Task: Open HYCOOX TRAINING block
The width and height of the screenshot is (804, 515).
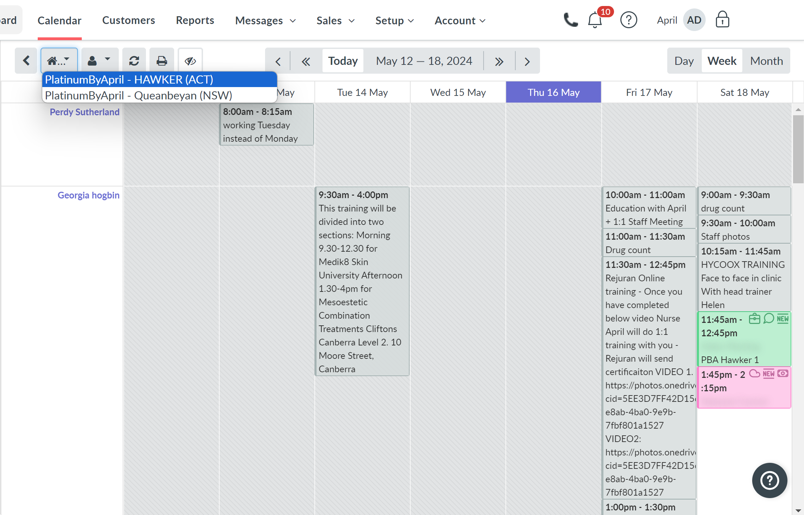Action: pos(744,278)
